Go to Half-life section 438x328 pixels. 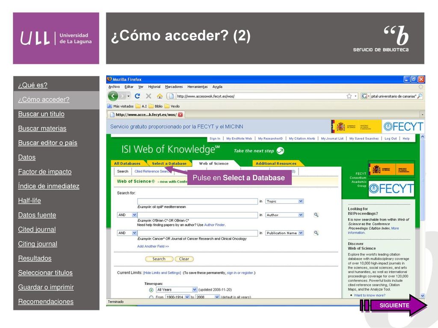point(30,201)
